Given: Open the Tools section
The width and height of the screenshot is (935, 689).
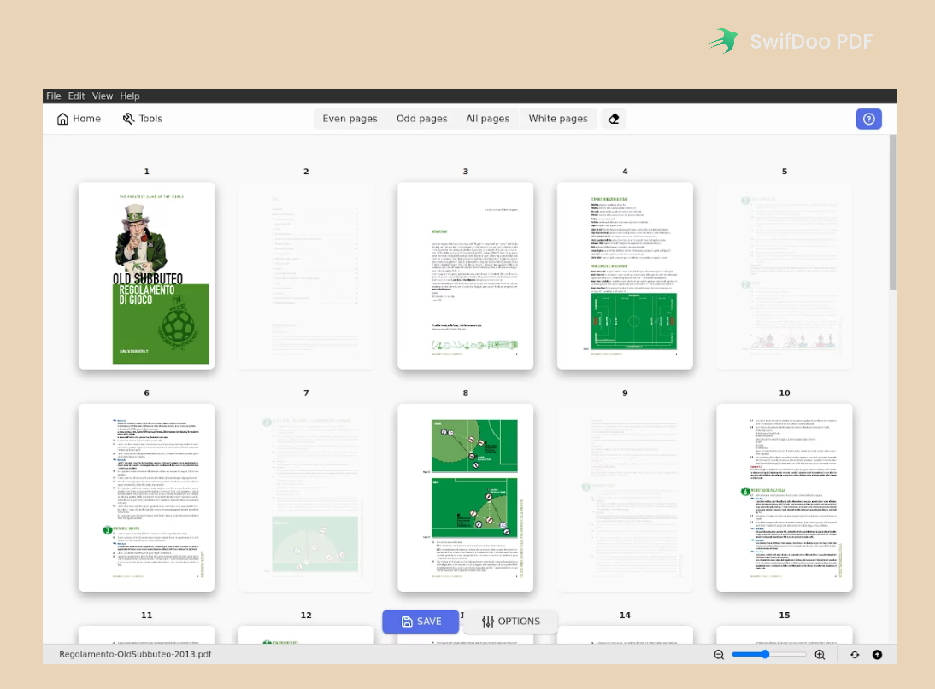Looking at the screenshot, I should (142, 119).
